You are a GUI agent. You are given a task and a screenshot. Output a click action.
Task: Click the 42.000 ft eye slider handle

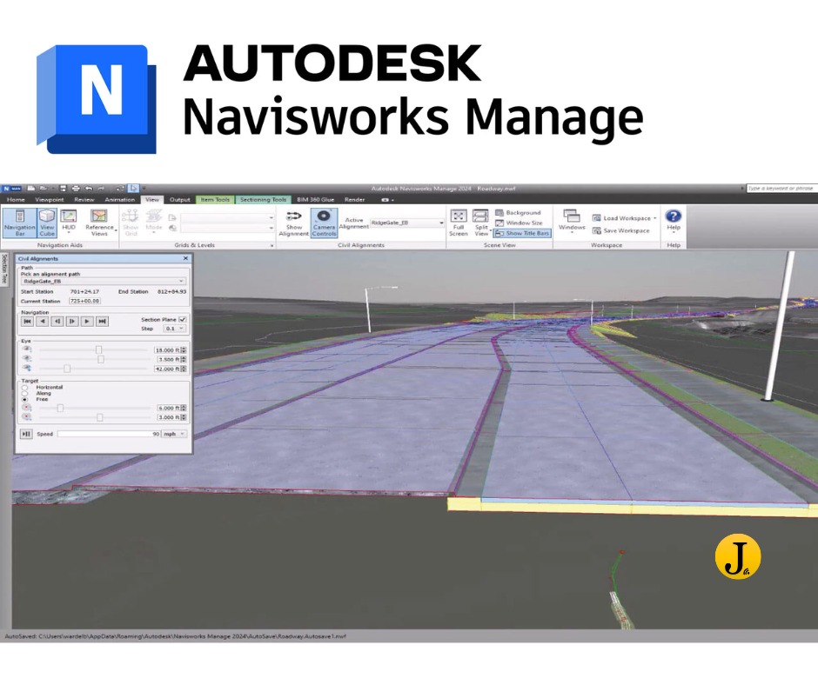point(67,369)
